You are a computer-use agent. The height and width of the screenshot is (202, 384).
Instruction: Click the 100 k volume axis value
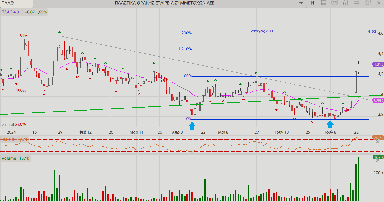click(378, 172)
